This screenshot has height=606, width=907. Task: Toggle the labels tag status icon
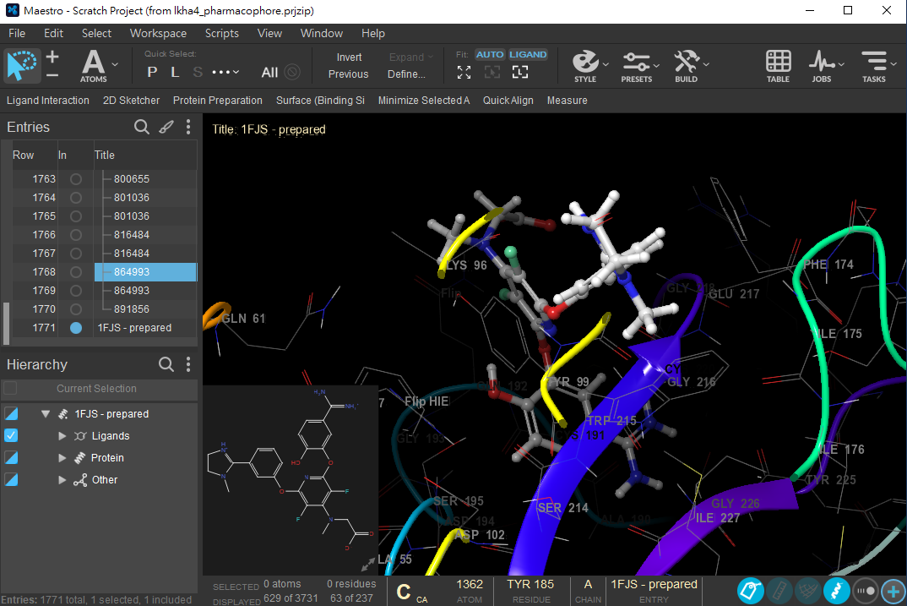coord(750,591)
